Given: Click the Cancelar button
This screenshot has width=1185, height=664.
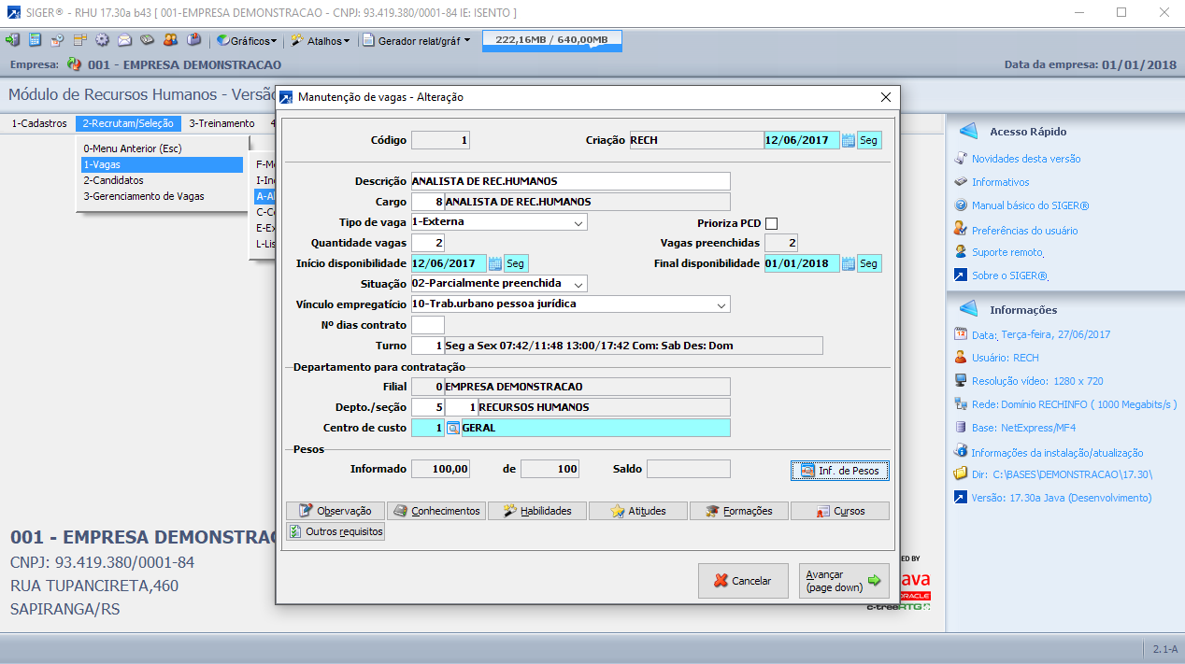Looking at the screenshot, I should [x=743, y=581].
